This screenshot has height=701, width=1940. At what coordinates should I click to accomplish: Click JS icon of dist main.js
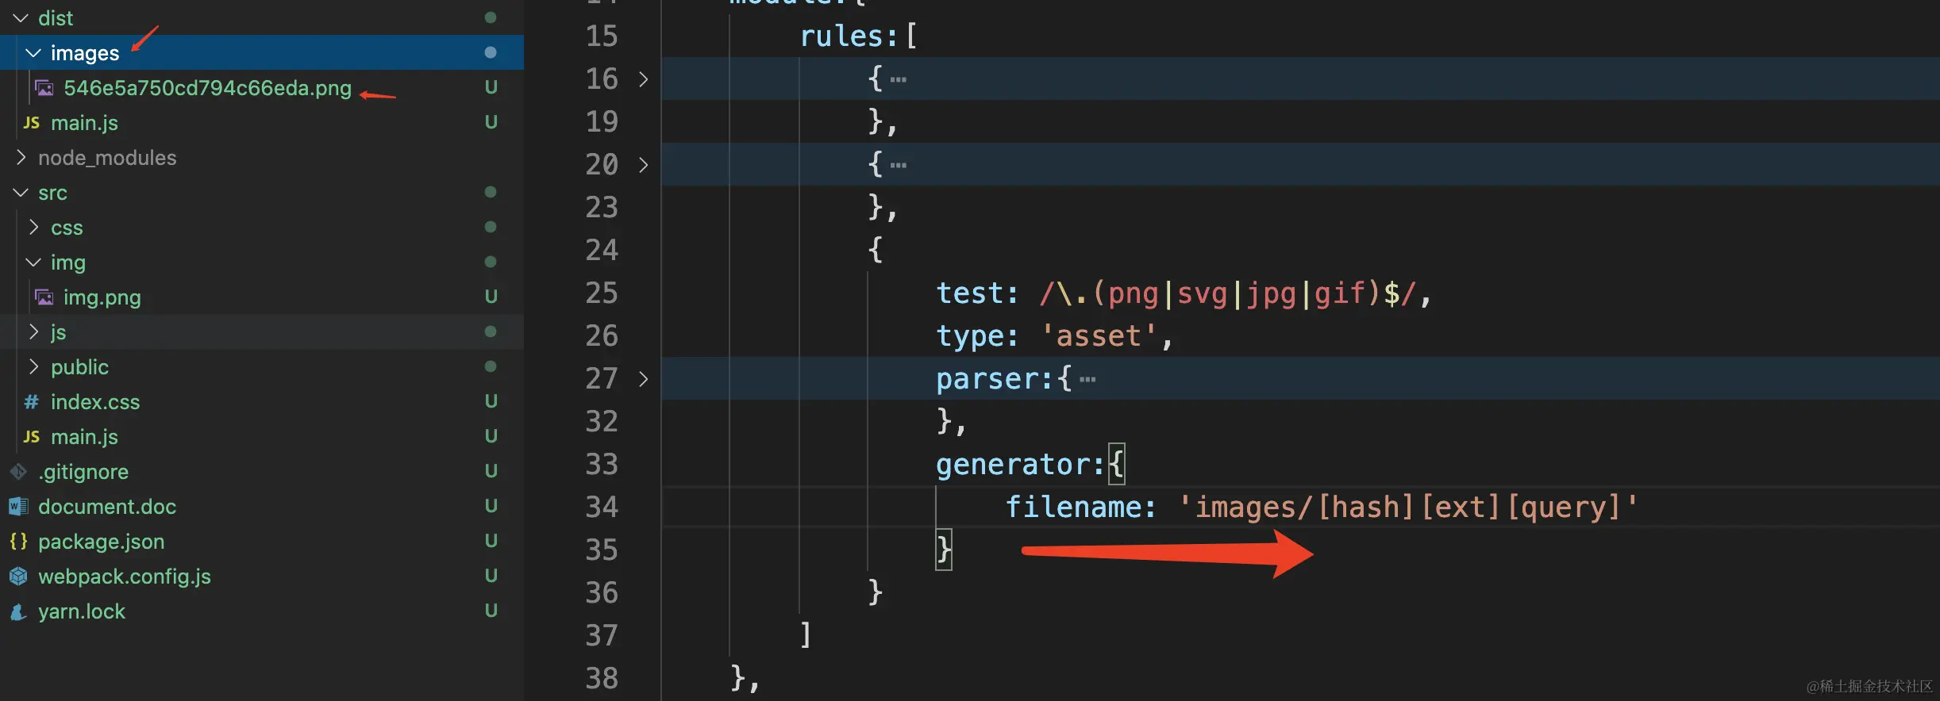32,122
